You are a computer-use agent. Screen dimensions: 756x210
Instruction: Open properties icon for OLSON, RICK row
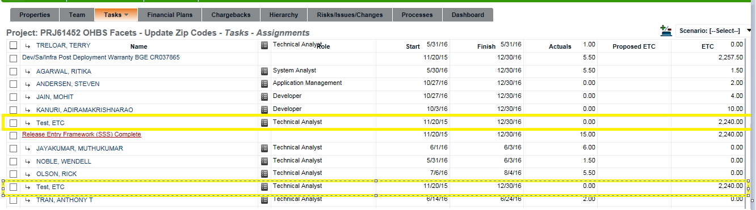pyautogui.click(x=264, y=174)
